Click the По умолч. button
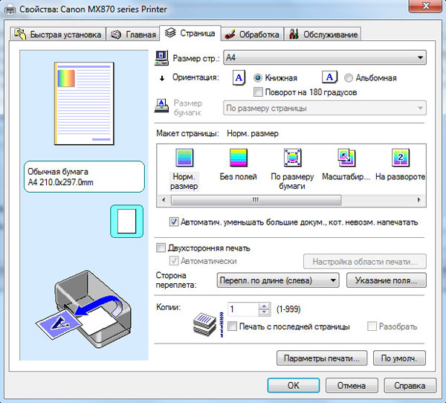 pyautogui.click(x=400, y=358)
